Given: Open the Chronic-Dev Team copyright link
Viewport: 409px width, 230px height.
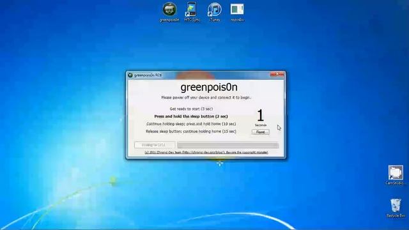Looking at the screenshot, I should click(x=206, y=152).
